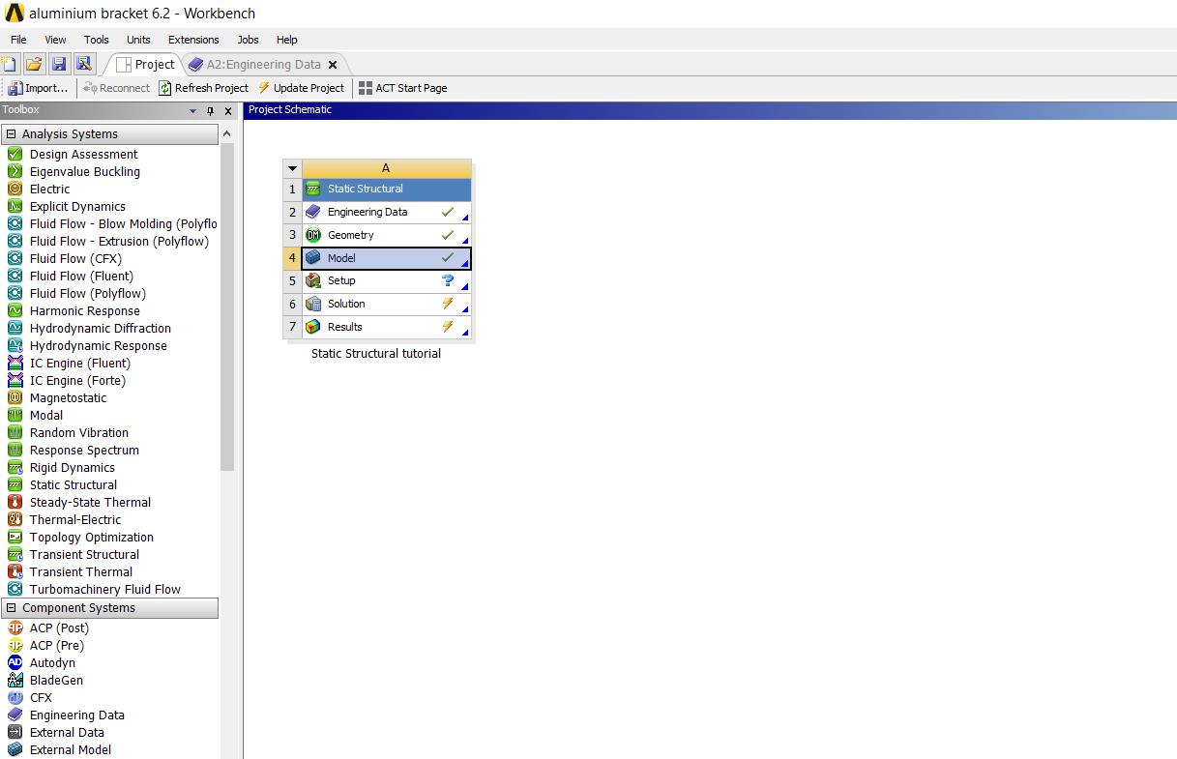This screenshot has width=1177, height=759.
Task: Click the Static Structural tutorial system label
Action: [376, 354]
